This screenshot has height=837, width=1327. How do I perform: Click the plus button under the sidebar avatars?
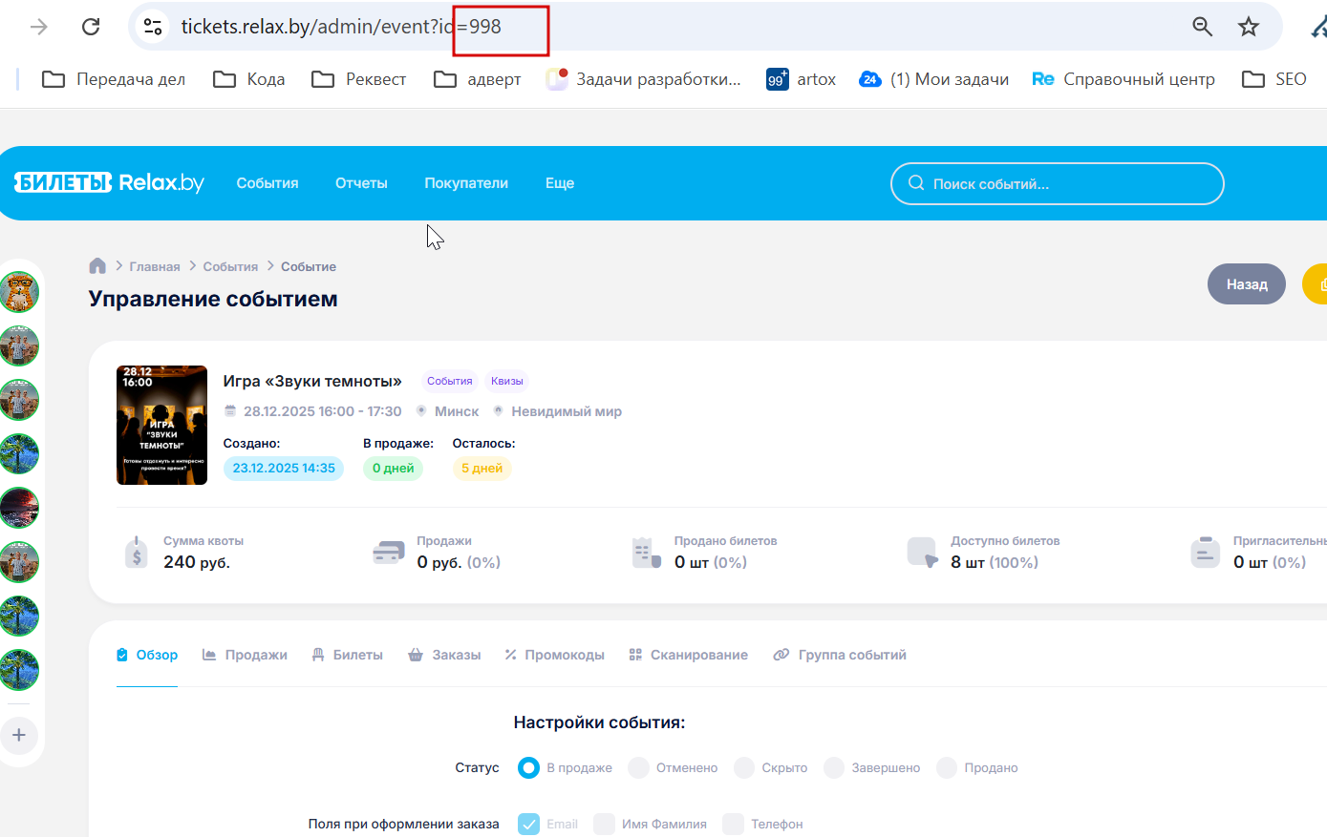pyautogui.click(x=19, y=735)
